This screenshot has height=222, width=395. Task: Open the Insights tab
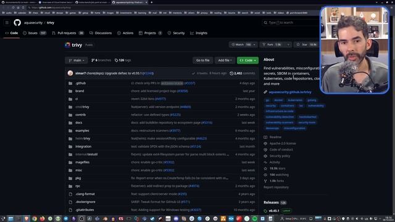(199, 33)
